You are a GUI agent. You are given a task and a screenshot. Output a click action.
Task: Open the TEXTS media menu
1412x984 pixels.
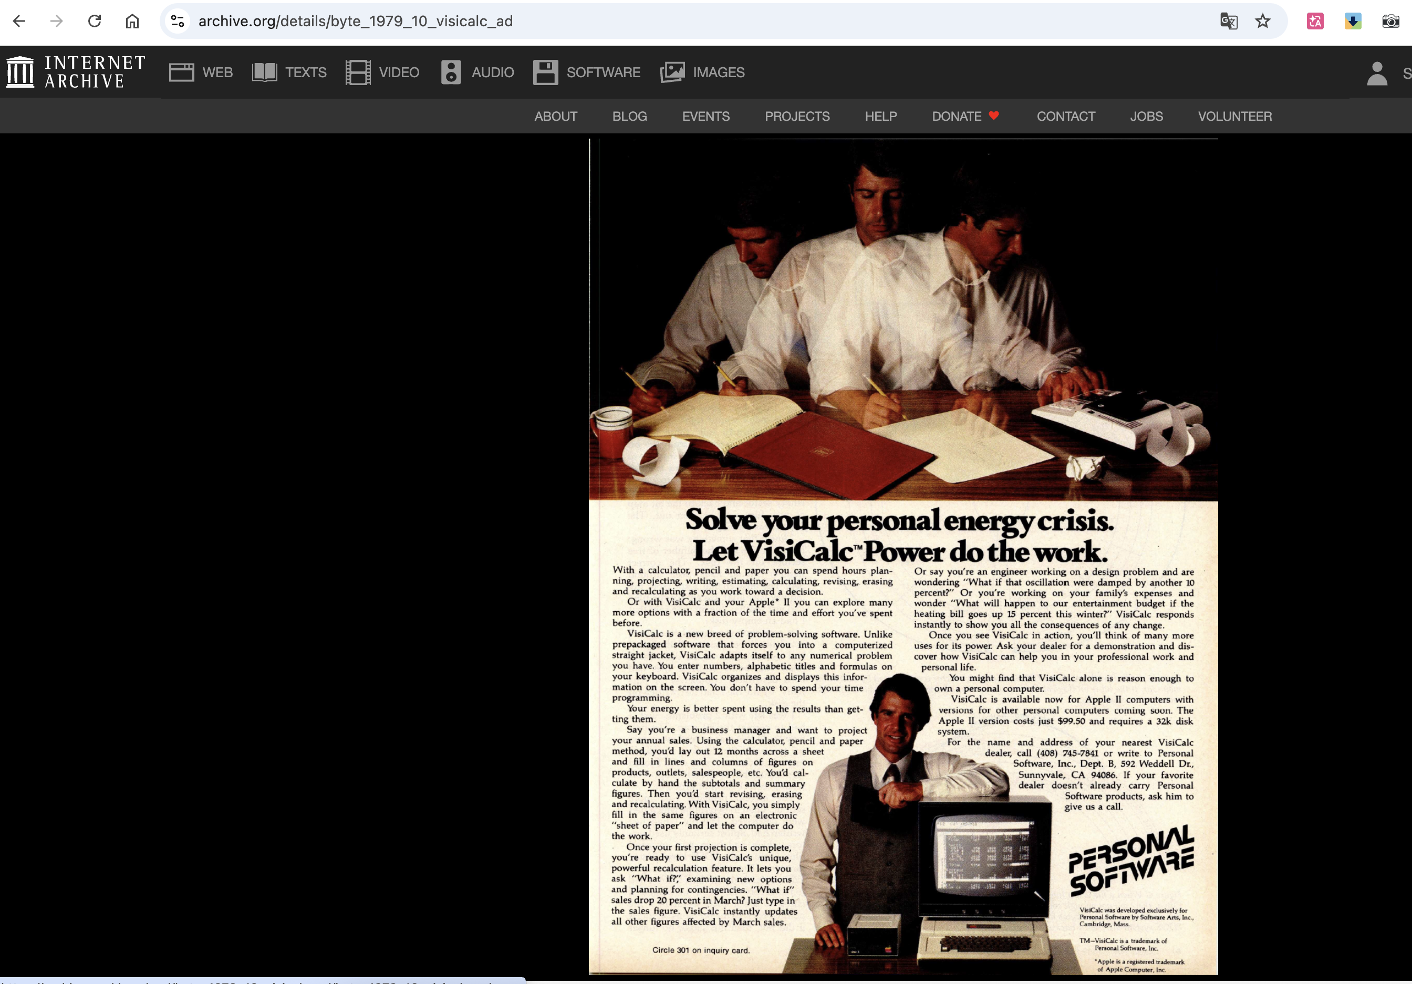click(x=289, y=72)
